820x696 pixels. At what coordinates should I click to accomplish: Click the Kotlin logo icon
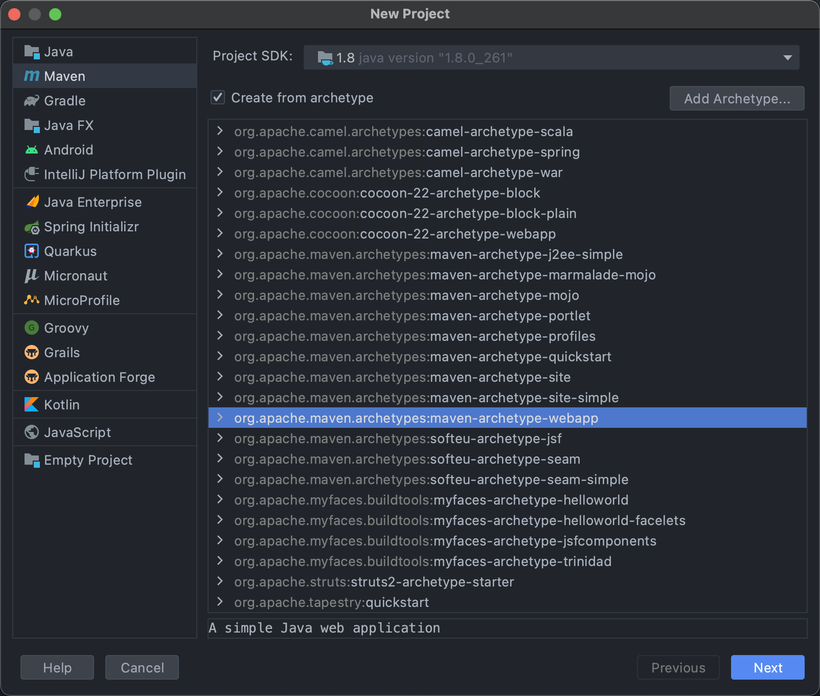[x=32, y=404]
